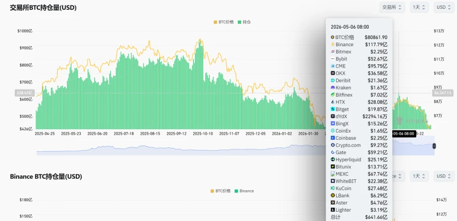
Task: Toggle the Binance legend in lower chart
Action: coord(244,191)
